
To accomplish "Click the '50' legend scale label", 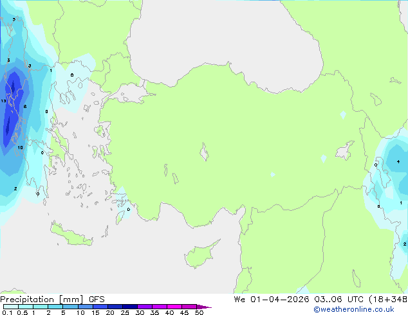I will [x=199, y=312].
